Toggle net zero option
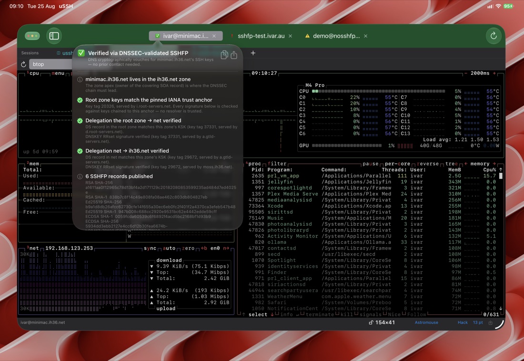Viewport: 524px width, 361px height. click(x=188, y=248)
